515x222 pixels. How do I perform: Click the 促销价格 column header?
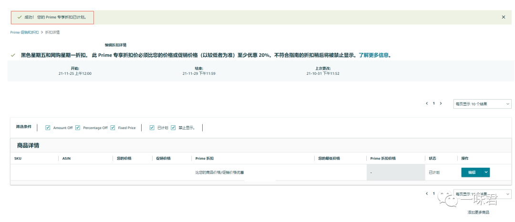pyautogui.click(x=163, y=158)
